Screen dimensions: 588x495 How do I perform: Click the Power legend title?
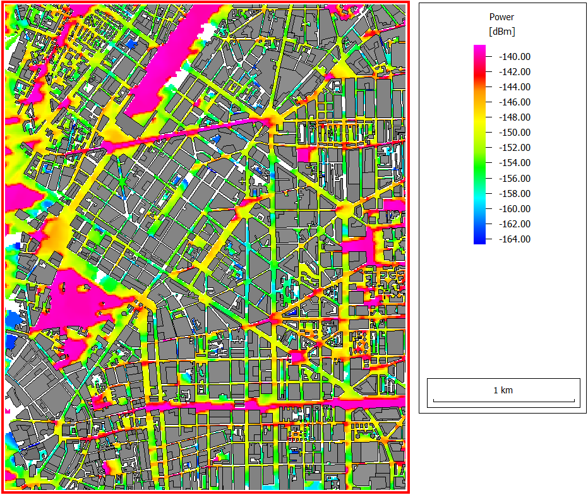coord(501,17)
